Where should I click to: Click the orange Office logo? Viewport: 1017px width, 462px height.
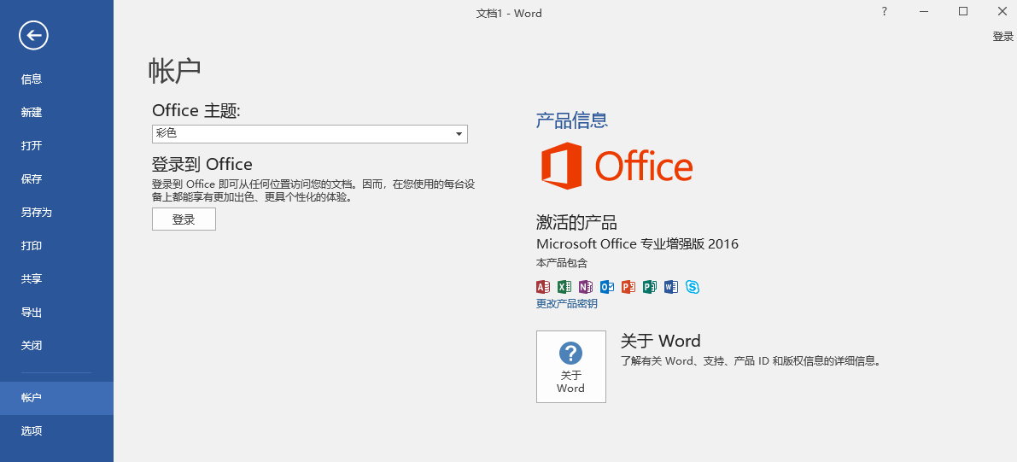point(617,167)
